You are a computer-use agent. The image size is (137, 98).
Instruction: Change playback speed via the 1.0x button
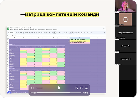click(x=86, y=88)
